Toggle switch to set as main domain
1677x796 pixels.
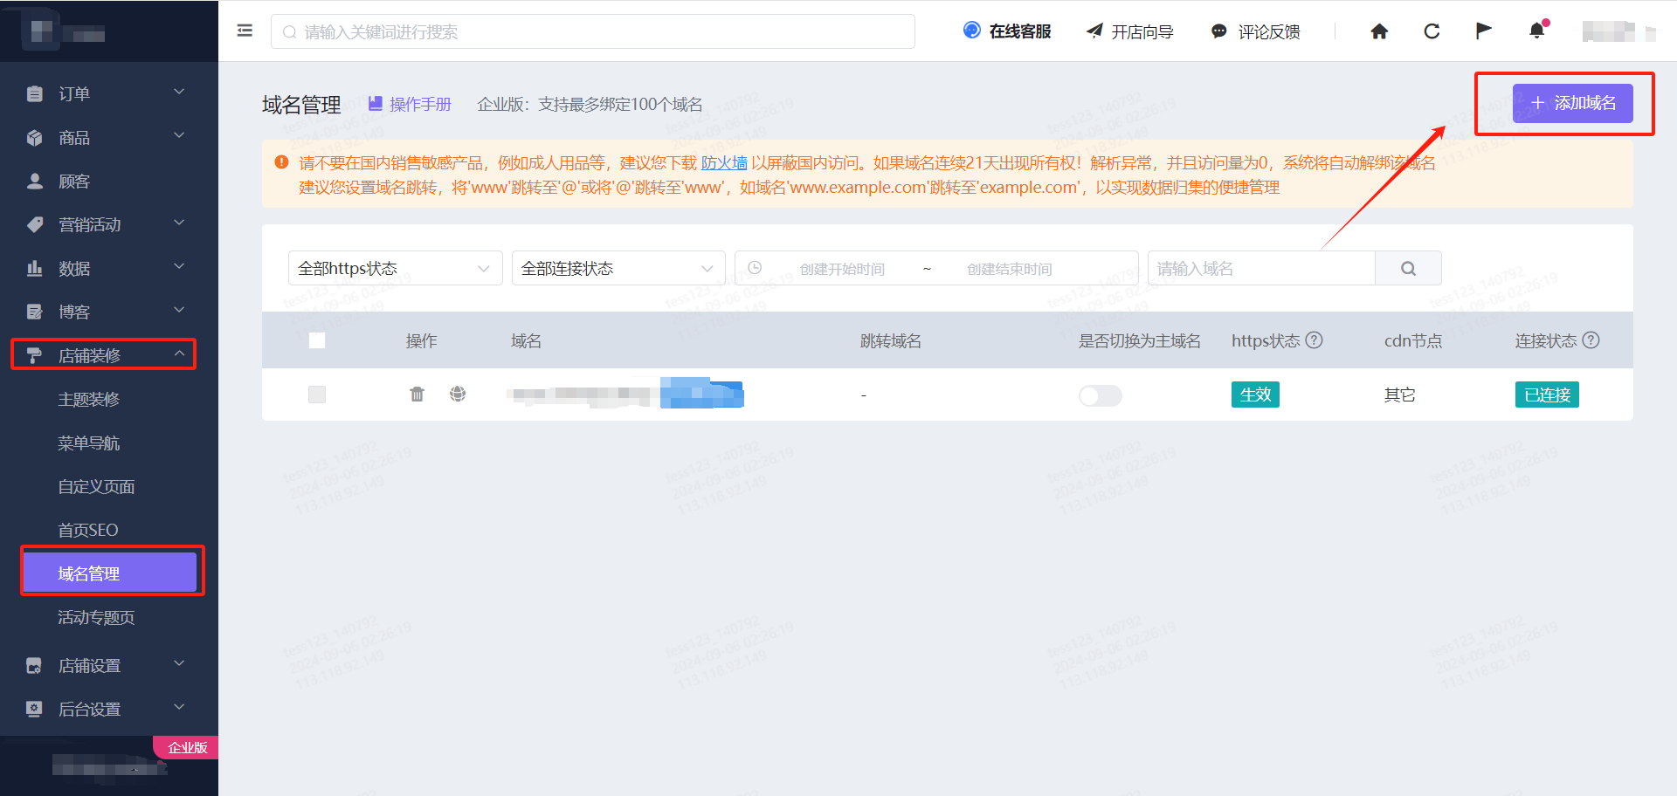click(1101, 395)
